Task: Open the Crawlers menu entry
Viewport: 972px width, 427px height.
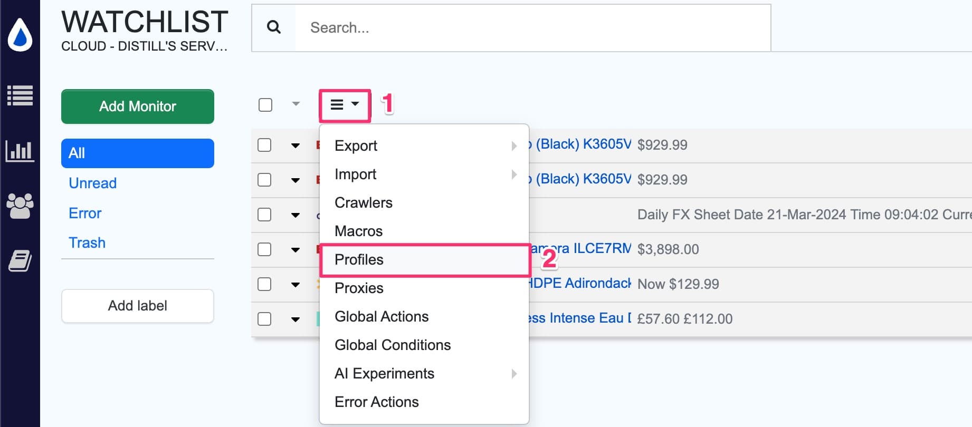Action: 363,202
